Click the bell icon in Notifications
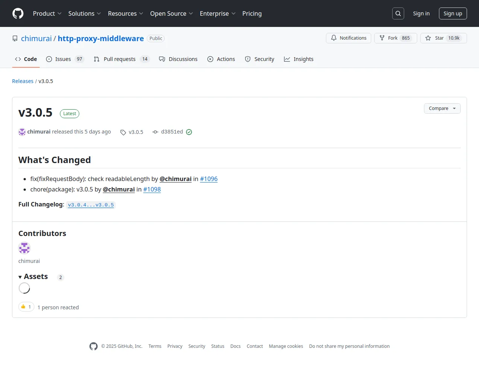Image resolution: width=479 pixels, height=383 pixels. point(334,38)
